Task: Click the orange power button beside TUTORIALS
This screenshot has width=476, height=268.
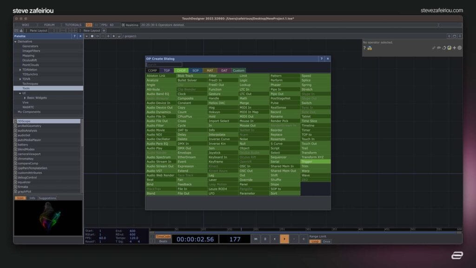Action: pos(89,25)
